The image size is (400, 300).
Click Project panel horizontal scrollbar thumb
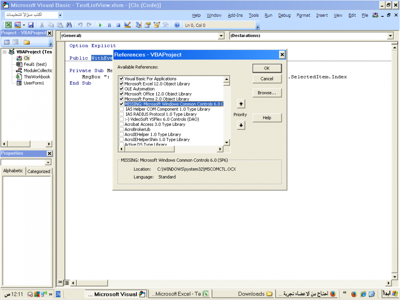[x=19, y=144]
